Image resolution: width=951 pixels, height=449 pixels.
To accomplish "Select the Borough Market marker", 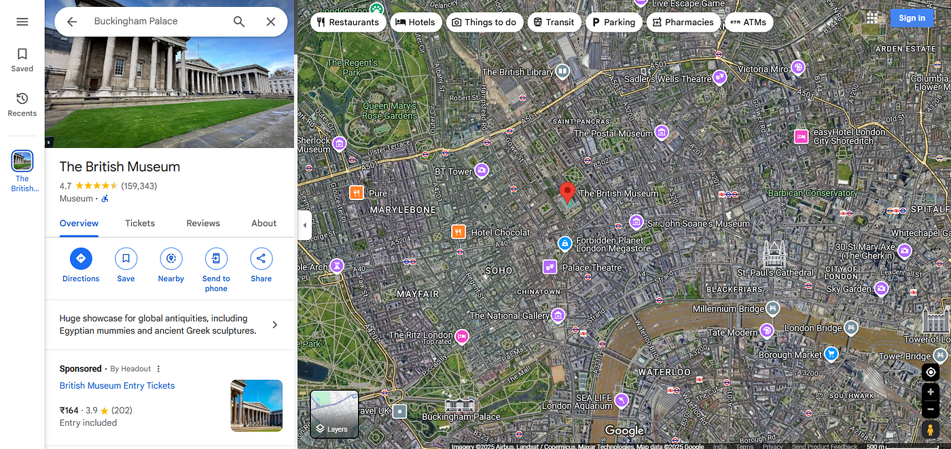I will [x=831, y=353].
